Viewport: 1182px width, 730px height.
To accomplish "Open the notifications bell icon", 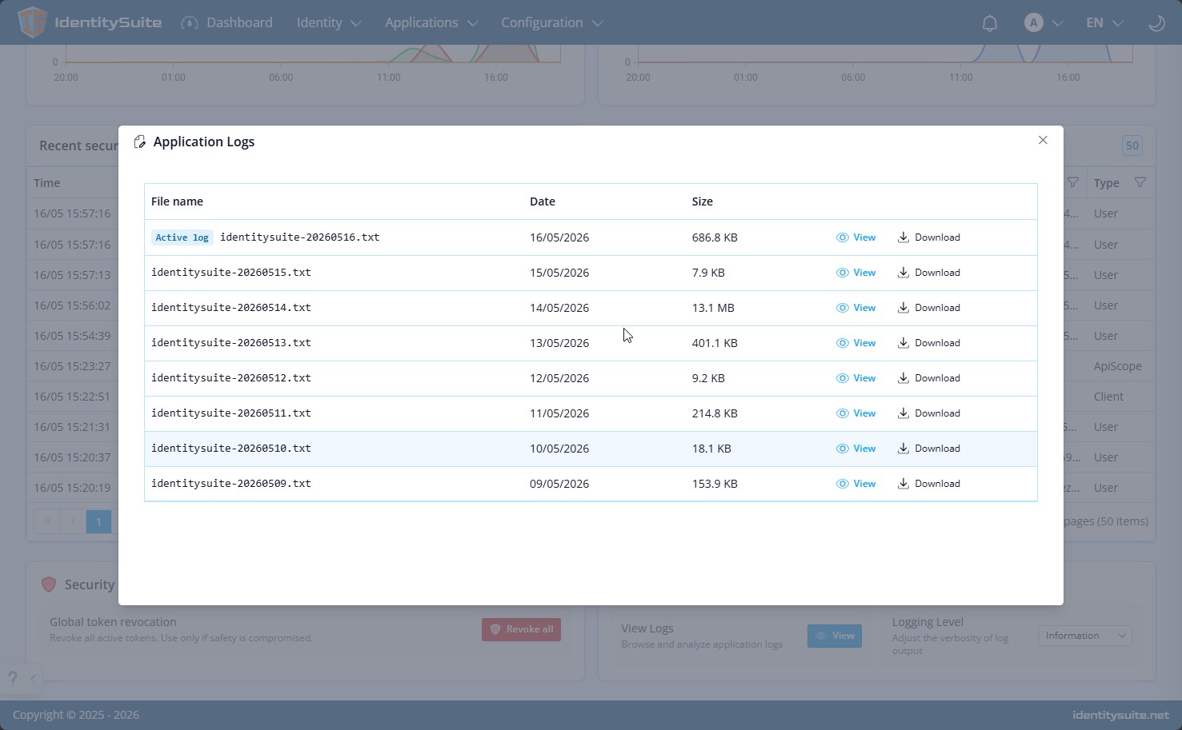I will click(989, 23).
